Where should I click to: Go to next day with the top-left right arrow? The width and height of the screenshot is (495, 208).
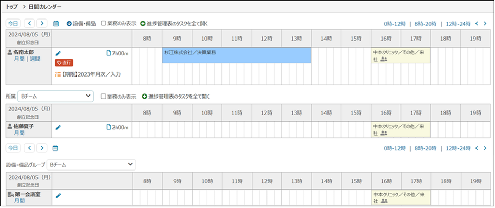tap(42, 24)
